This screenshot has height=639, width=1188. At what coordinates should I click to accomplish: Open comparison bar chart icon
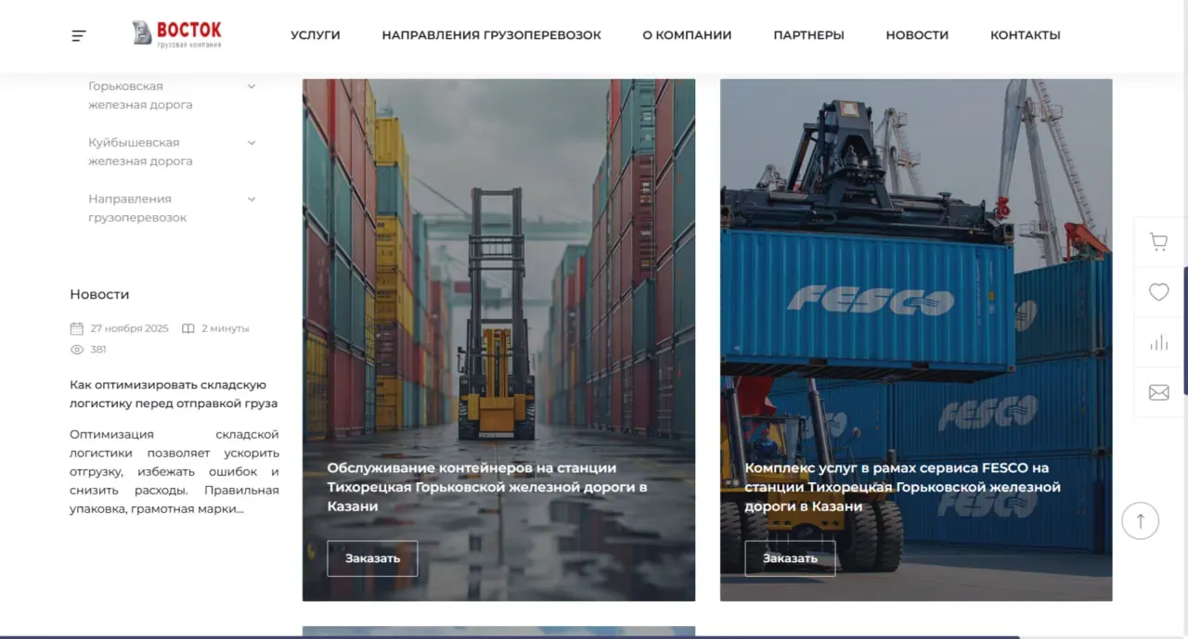[1158, 342]
